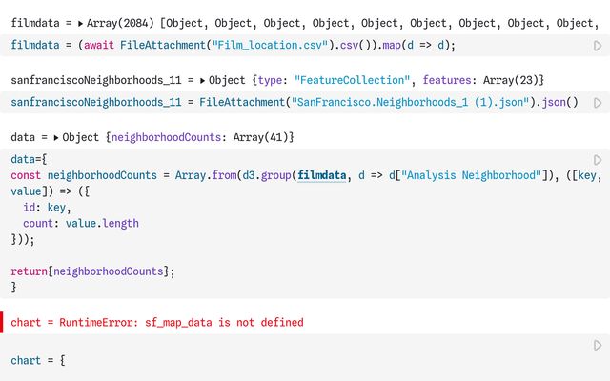
Task: Click the "id: key," code line
Action: point(44,207)
